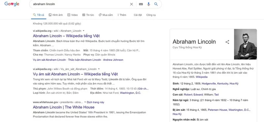264x122 pixels.
Task: Clear the search box with X
Action: click(x=131, y=4)
